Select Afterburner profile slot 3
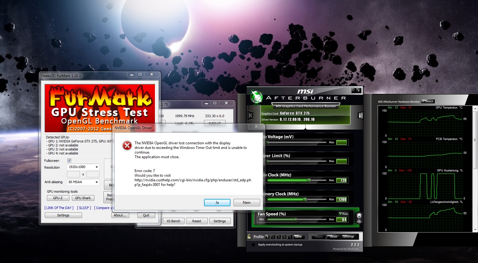Viewport: 478px width, 263px height. click(279, 237)
